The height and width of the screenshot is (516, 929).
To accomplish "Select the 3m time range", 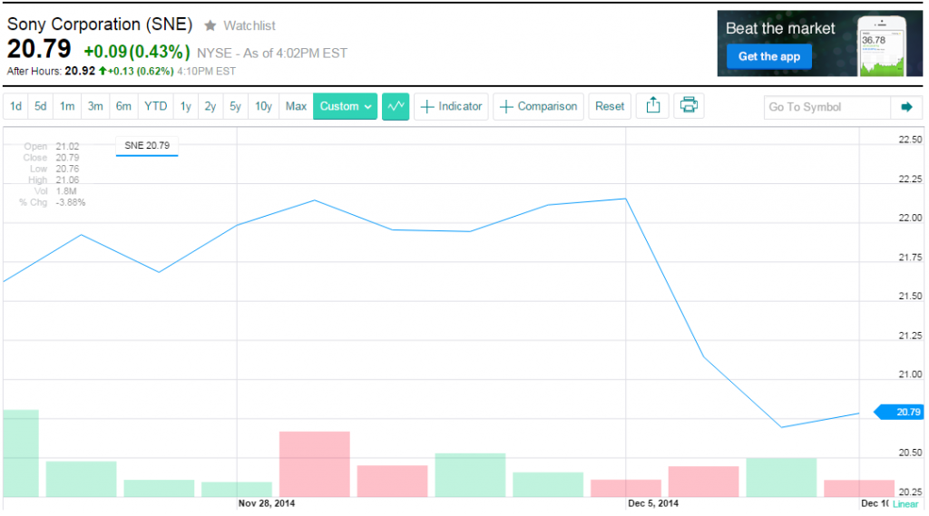I will tap(94, 107).
